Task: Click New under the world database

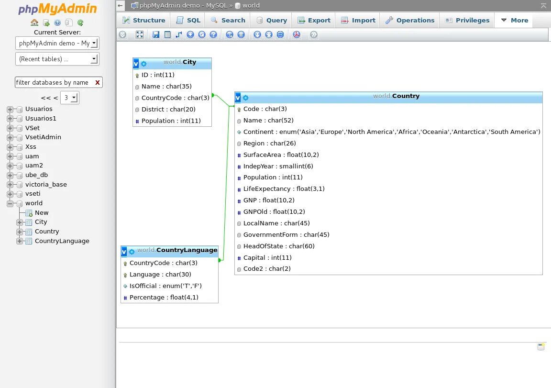Action: pos(42,212)
